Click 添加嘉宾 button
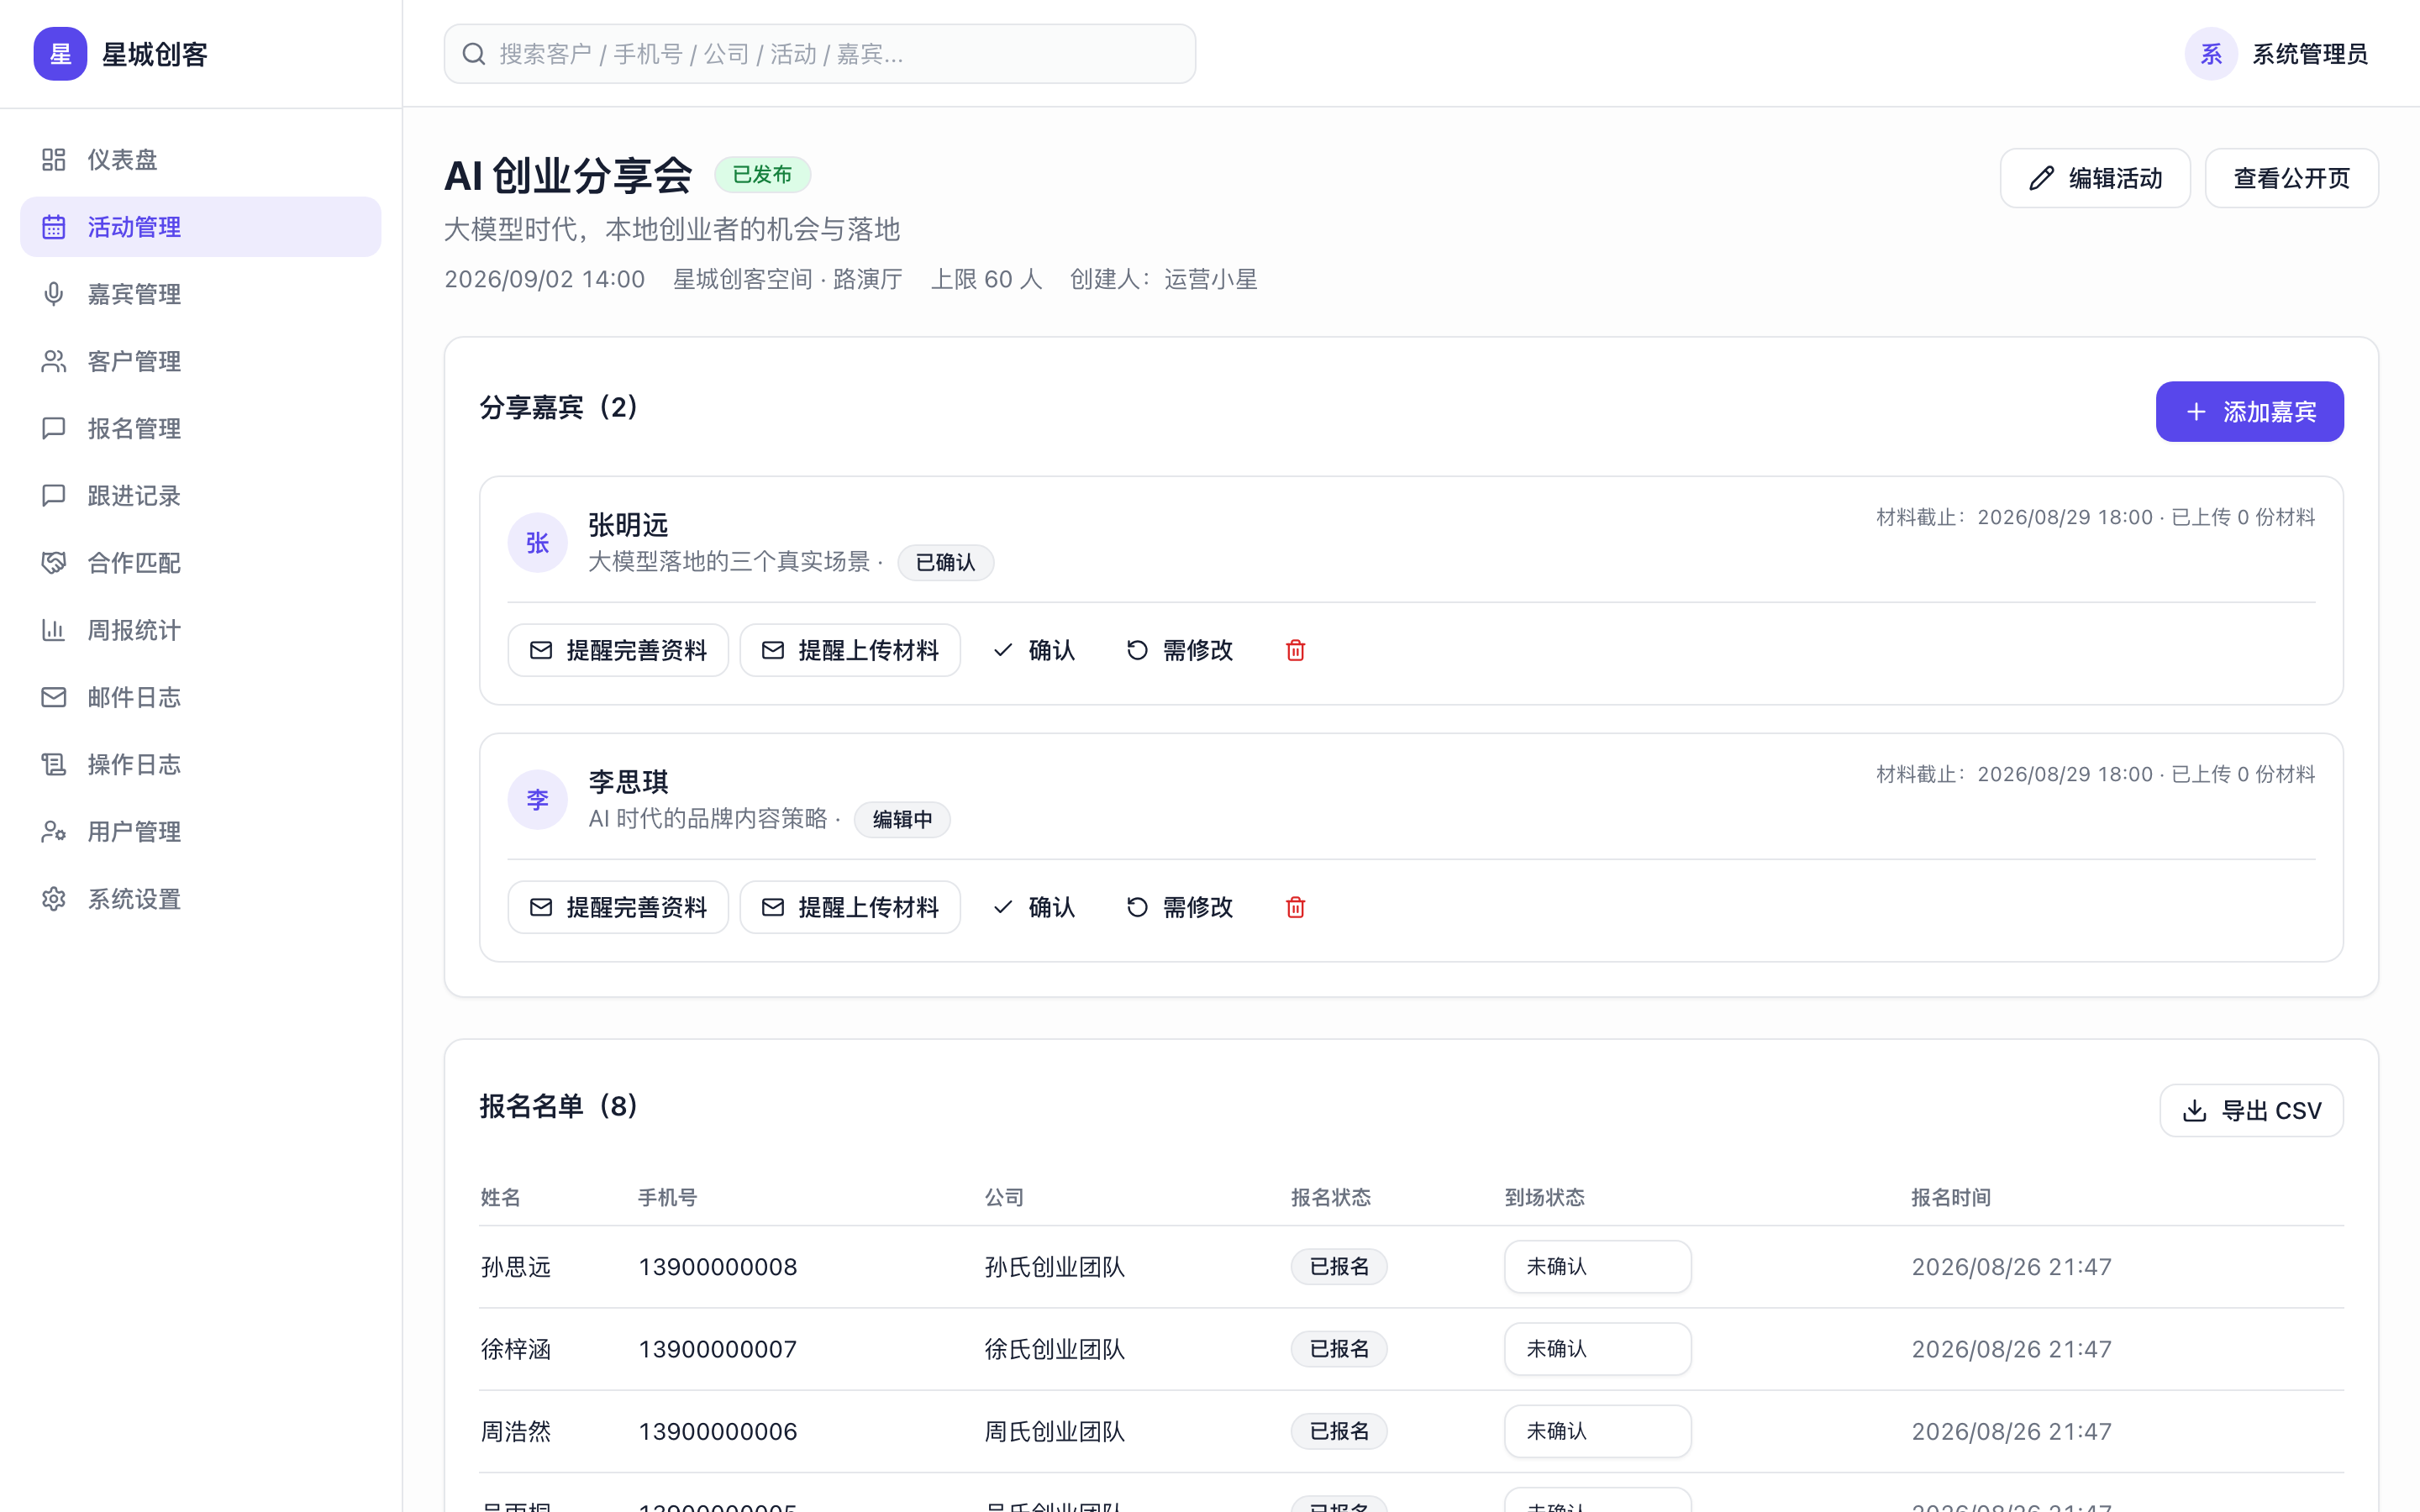 point(2249,411)
